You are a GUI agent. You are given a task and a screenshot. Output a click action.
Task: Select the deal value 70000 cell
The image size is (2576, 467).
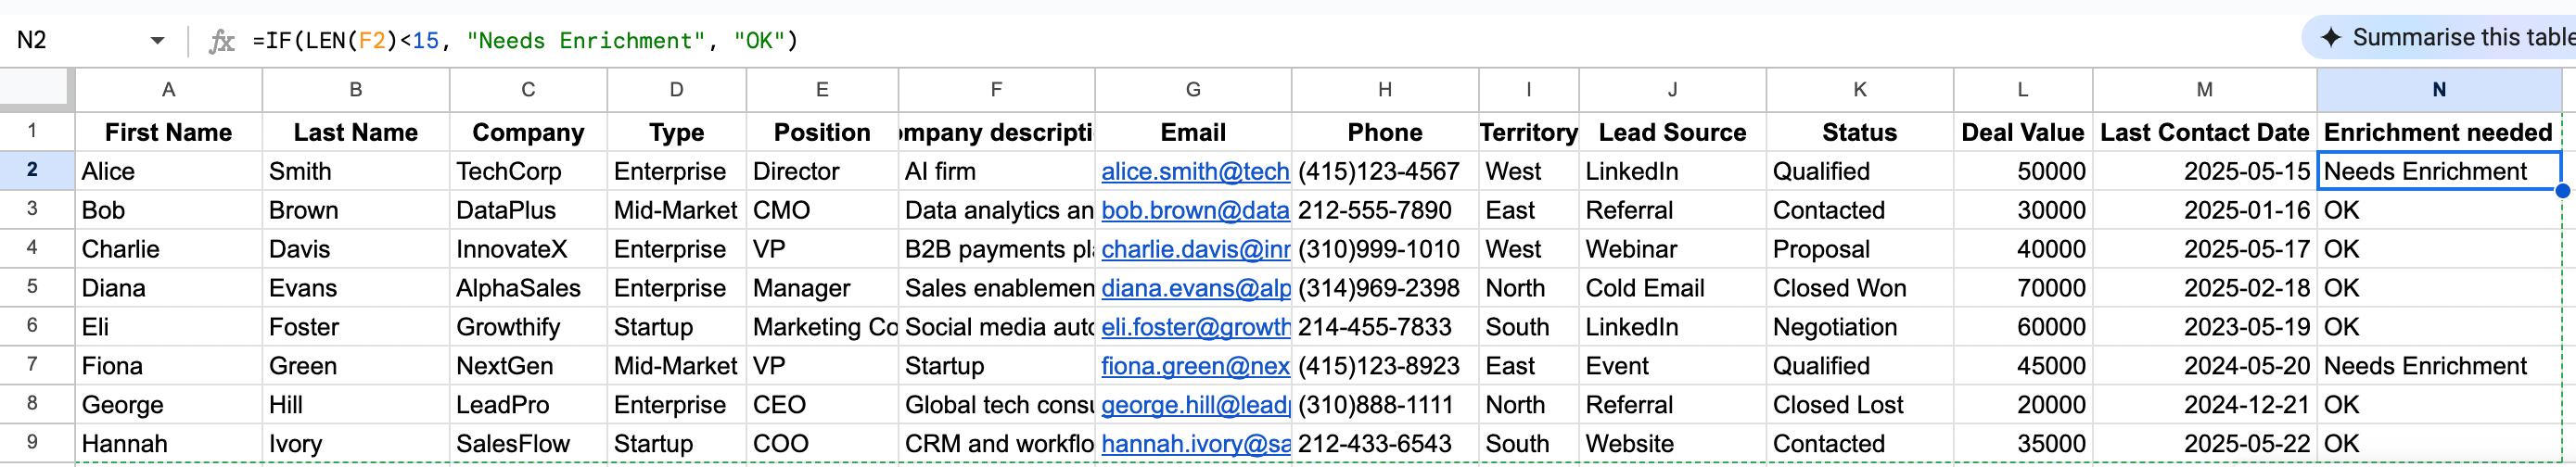pos(2022,289)
